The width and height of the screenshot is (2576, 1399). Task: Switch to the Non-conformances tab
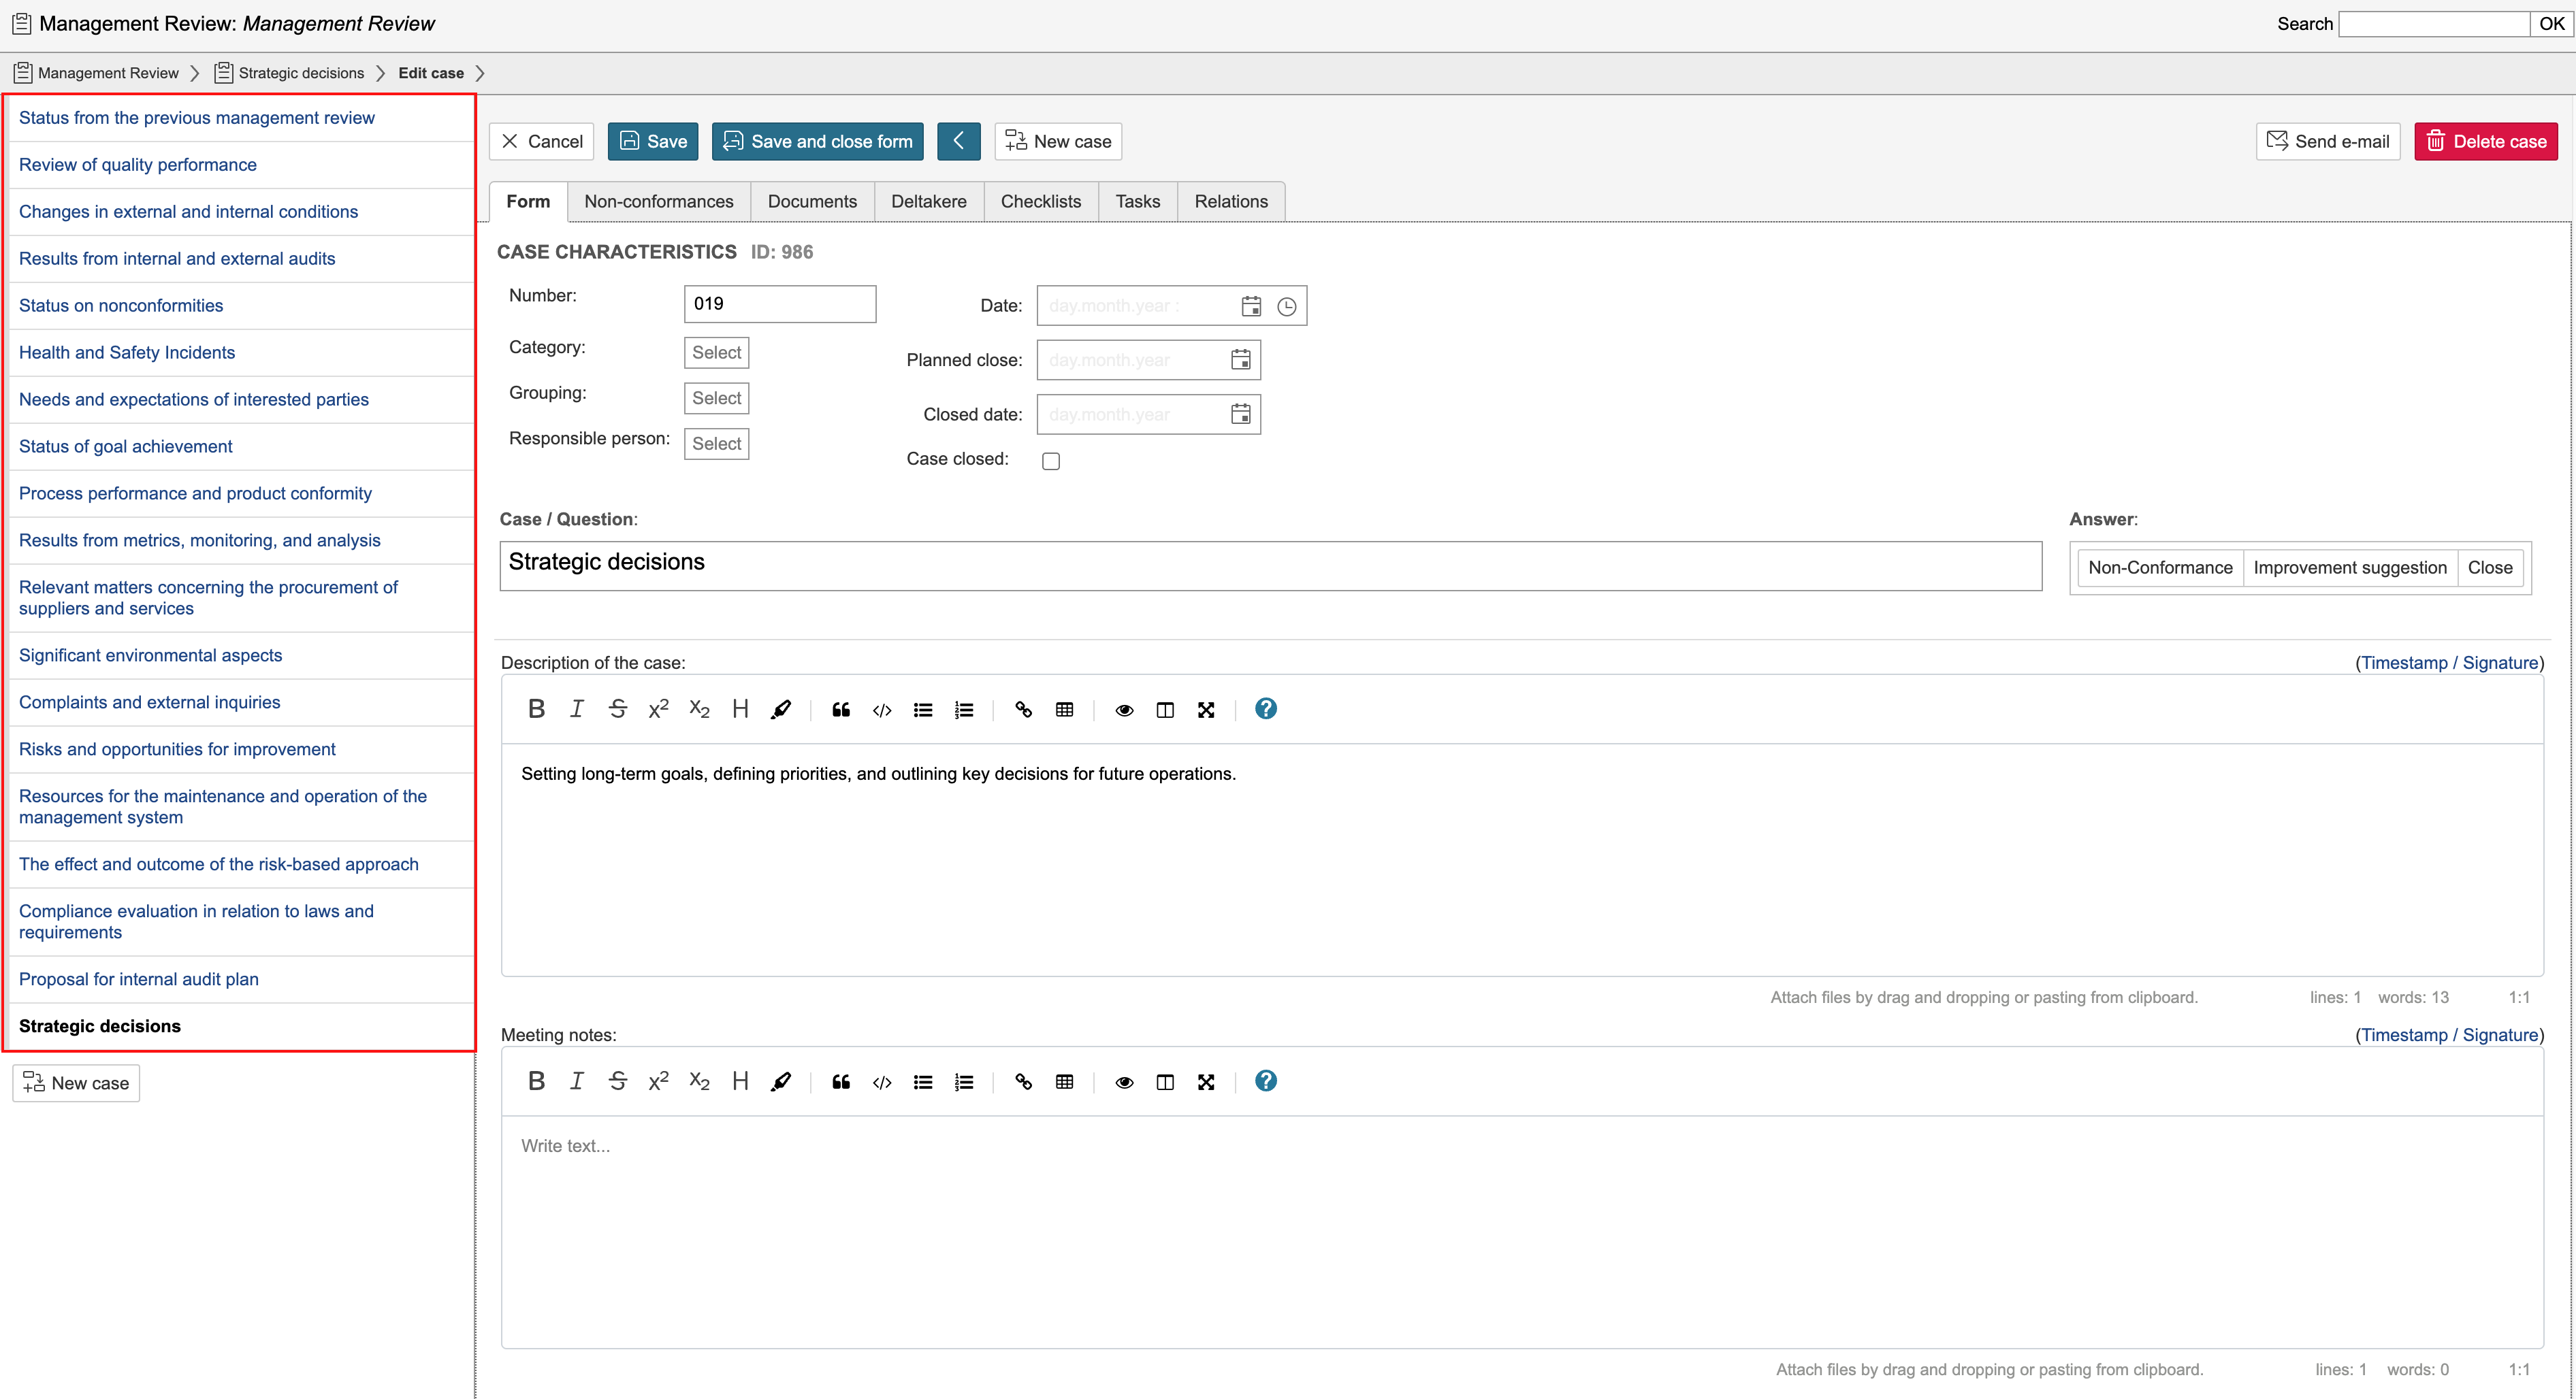pos(658,201)
